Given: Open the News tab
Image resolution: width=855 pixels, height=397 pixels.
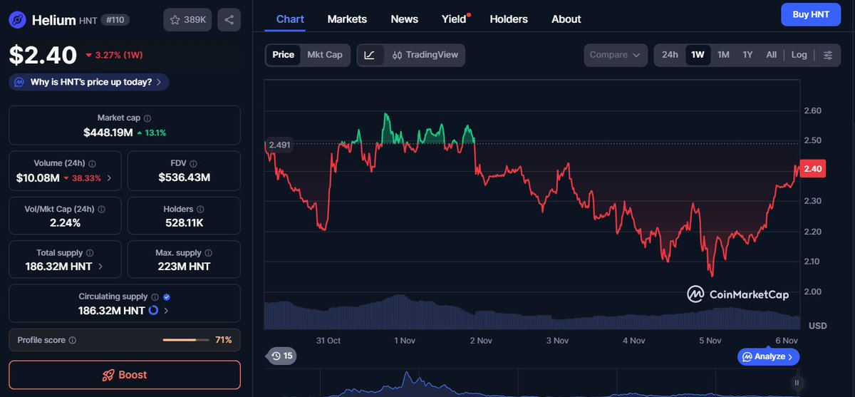Looking at the screenshot, I should click(405, 19).
